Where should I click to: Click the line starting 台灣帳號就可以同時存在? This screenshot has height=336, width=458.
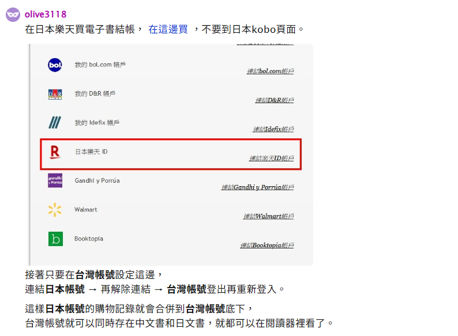[179, 323]
